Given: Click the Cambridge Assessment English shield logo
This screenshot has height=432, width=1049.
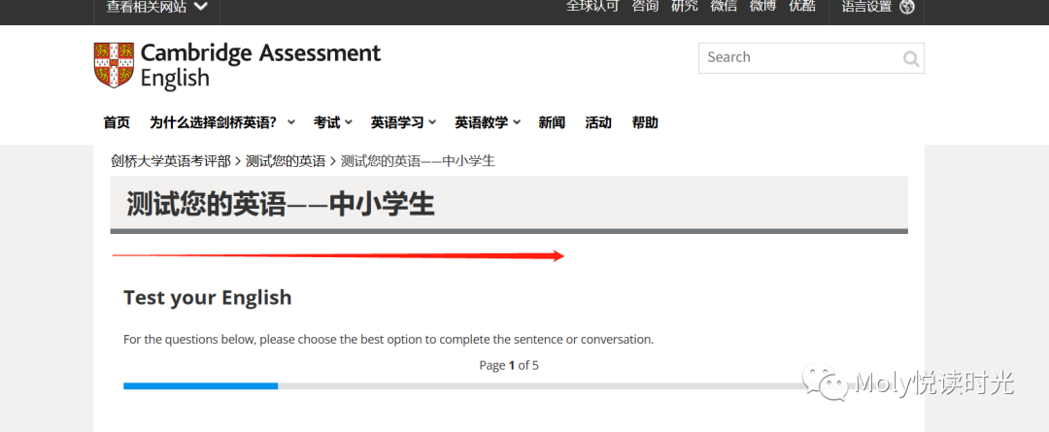Looking at the screenshot, I should point(114,66).
